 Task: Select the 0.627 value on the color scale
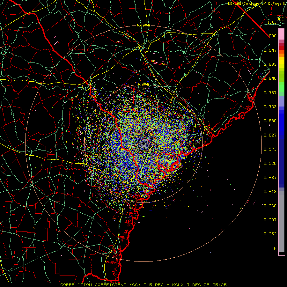point(270,135)
